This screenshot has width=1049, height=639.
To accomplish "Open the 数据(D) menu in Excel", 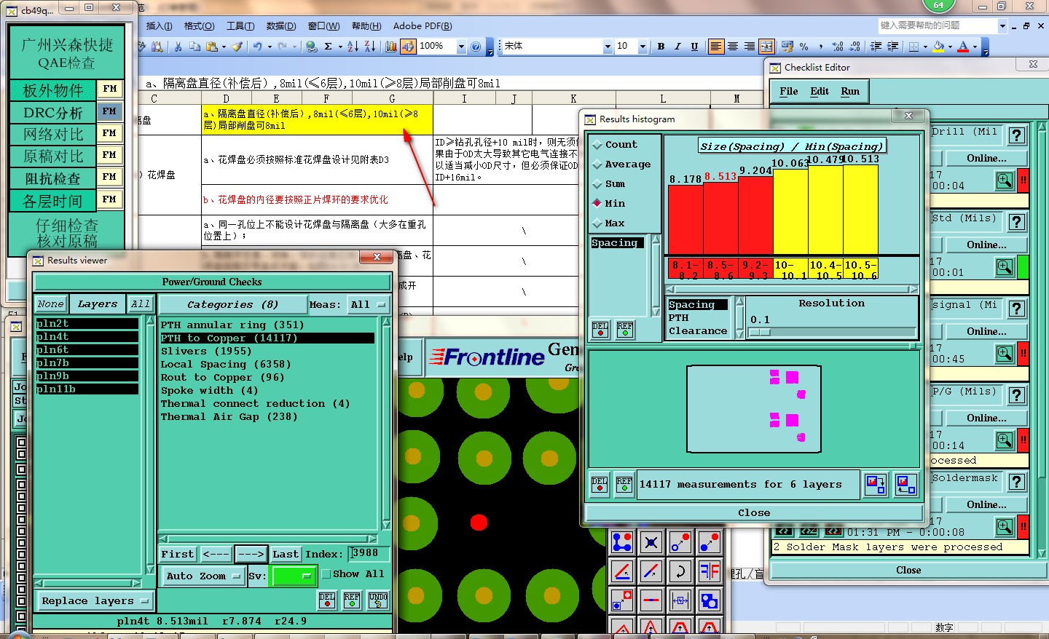I will [x=281, y=25].
